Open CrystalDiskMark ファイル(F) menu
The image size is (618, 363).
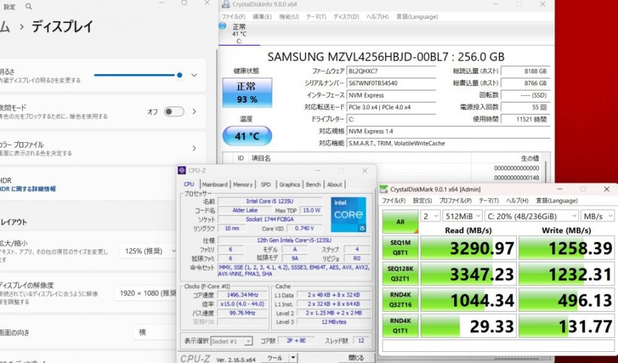point(393,200)
